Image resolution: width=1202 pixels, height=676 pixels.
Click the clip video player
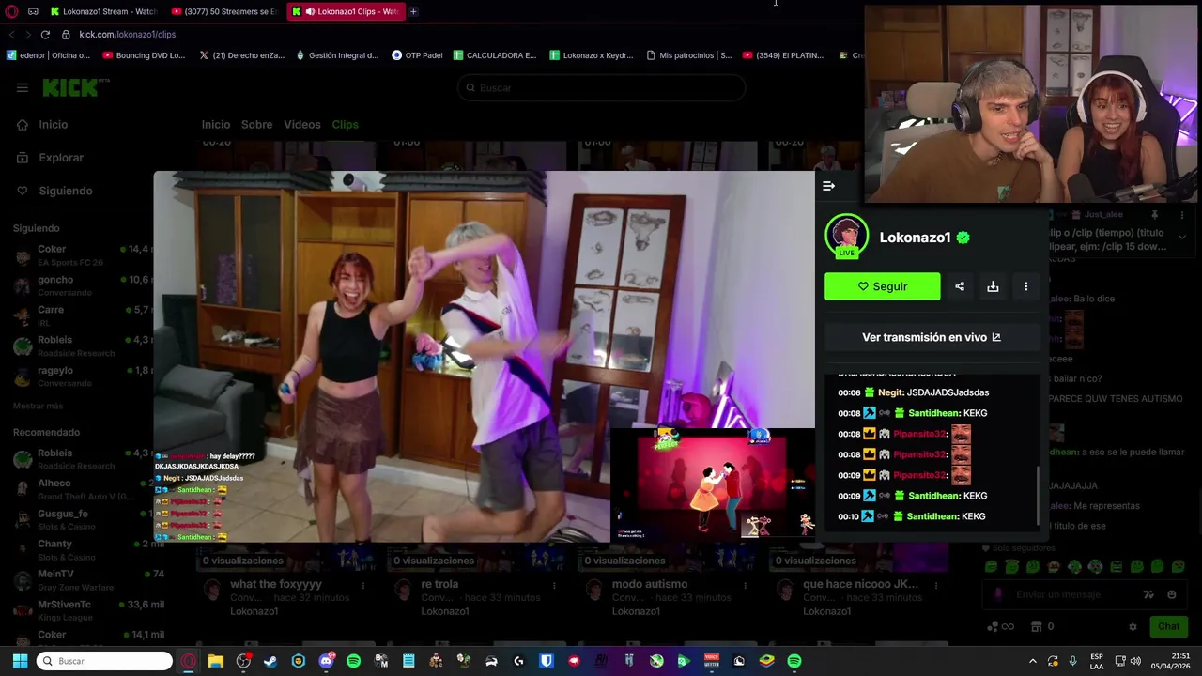coord(484,357)
